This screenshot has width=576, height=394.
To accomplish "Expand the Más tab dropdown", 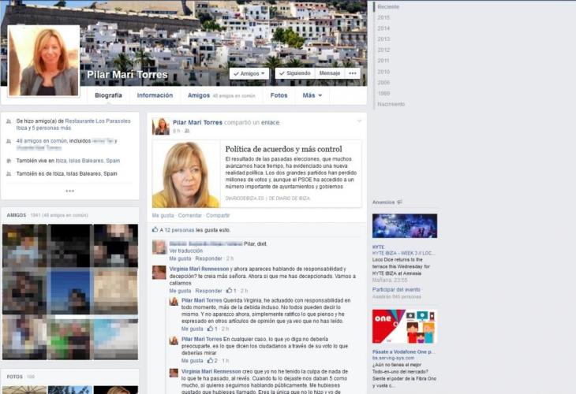I will [312, 95].
